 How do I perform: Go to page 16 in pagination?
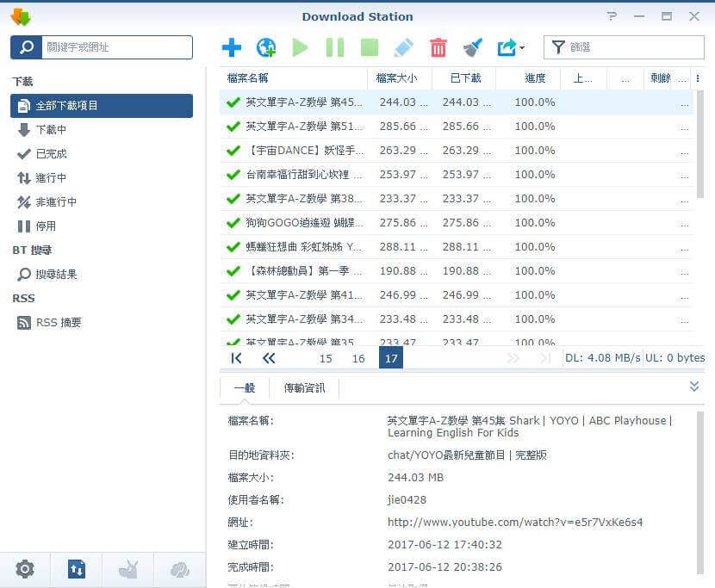(x=358, y=358)
